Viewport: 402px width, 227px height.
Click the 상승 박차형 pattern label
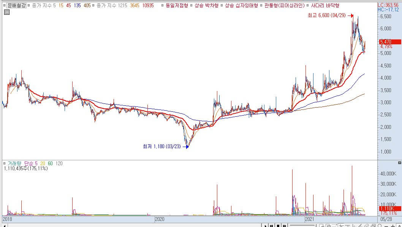[206, 5]
